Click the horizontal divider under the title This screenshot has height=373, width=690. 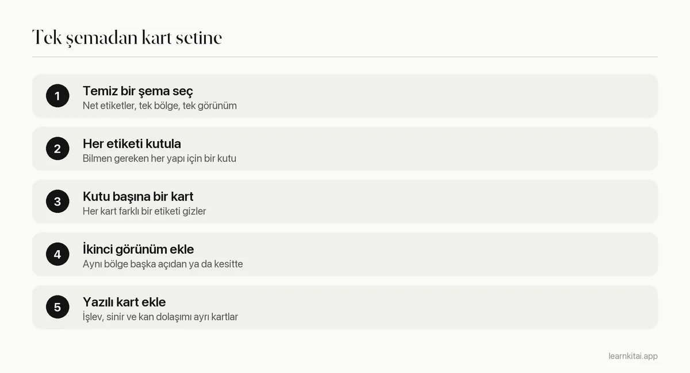coord(345,57)
